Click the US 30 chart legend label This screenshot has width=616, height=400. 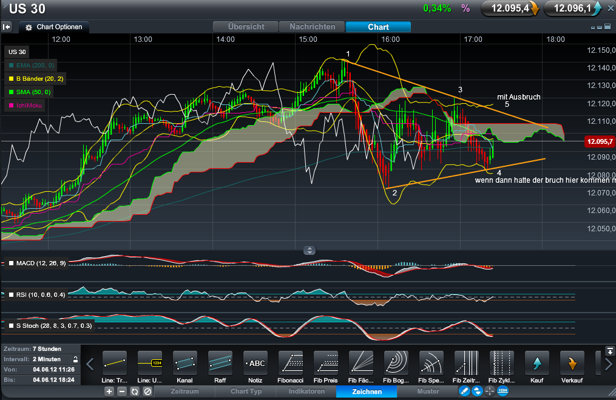point(17,52)
